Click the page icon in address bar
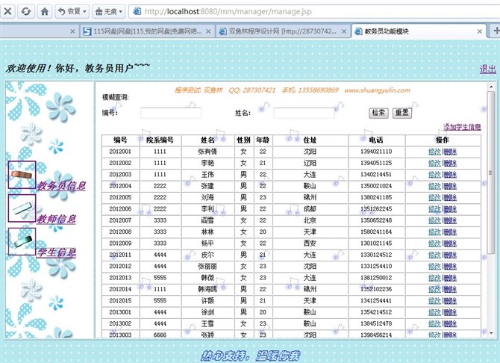The height and width of the screenshot is (363, 500). click(x=137, y=11)
